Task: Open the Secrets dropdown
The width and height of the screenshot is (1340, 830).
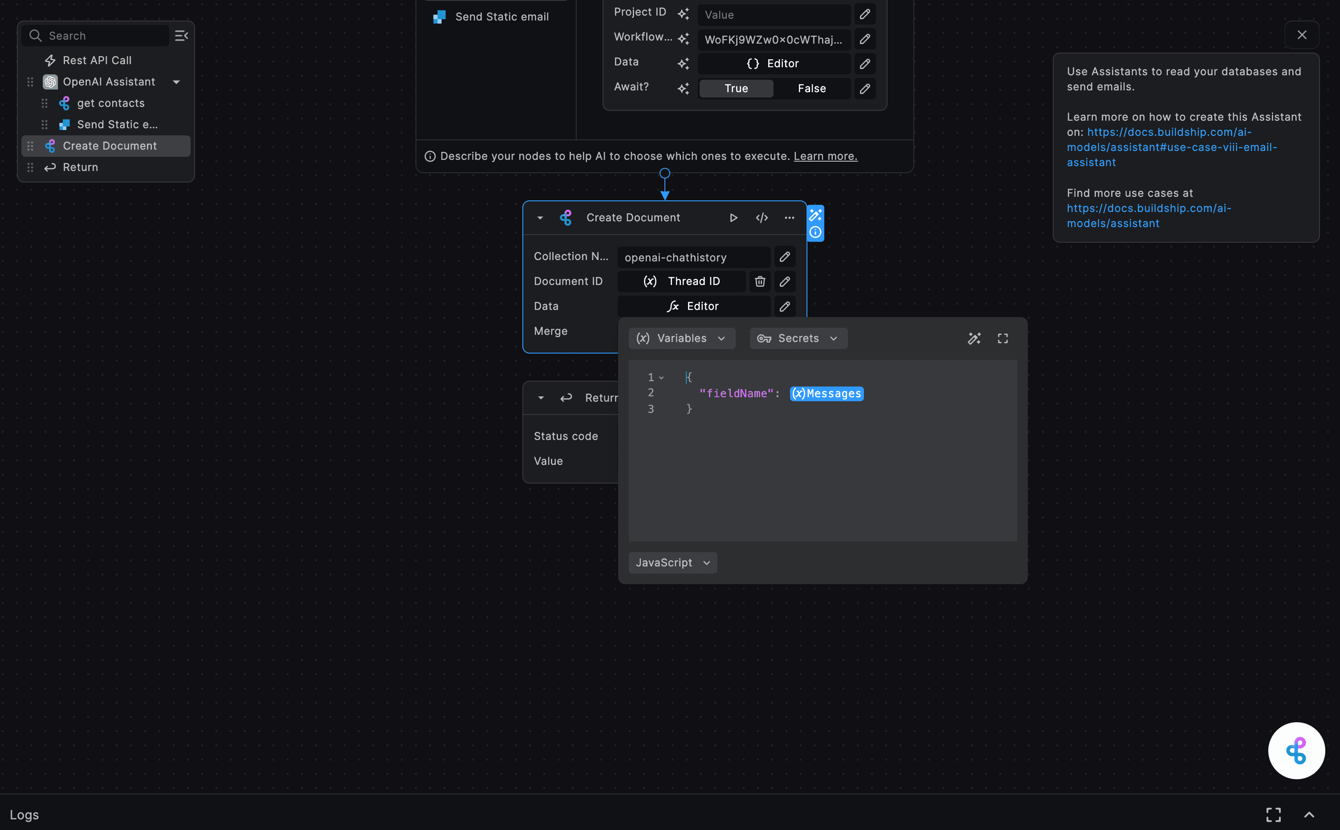Action: point(798,338)
